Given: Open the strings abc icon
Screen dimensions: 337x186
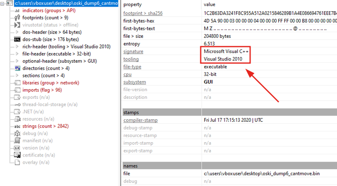Looking at the screenshot, I should click(17, 126).
